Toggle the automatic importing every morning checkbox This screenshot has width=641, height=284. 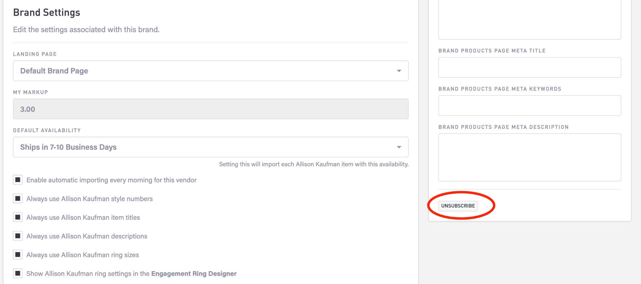click(x=18, y=180)
